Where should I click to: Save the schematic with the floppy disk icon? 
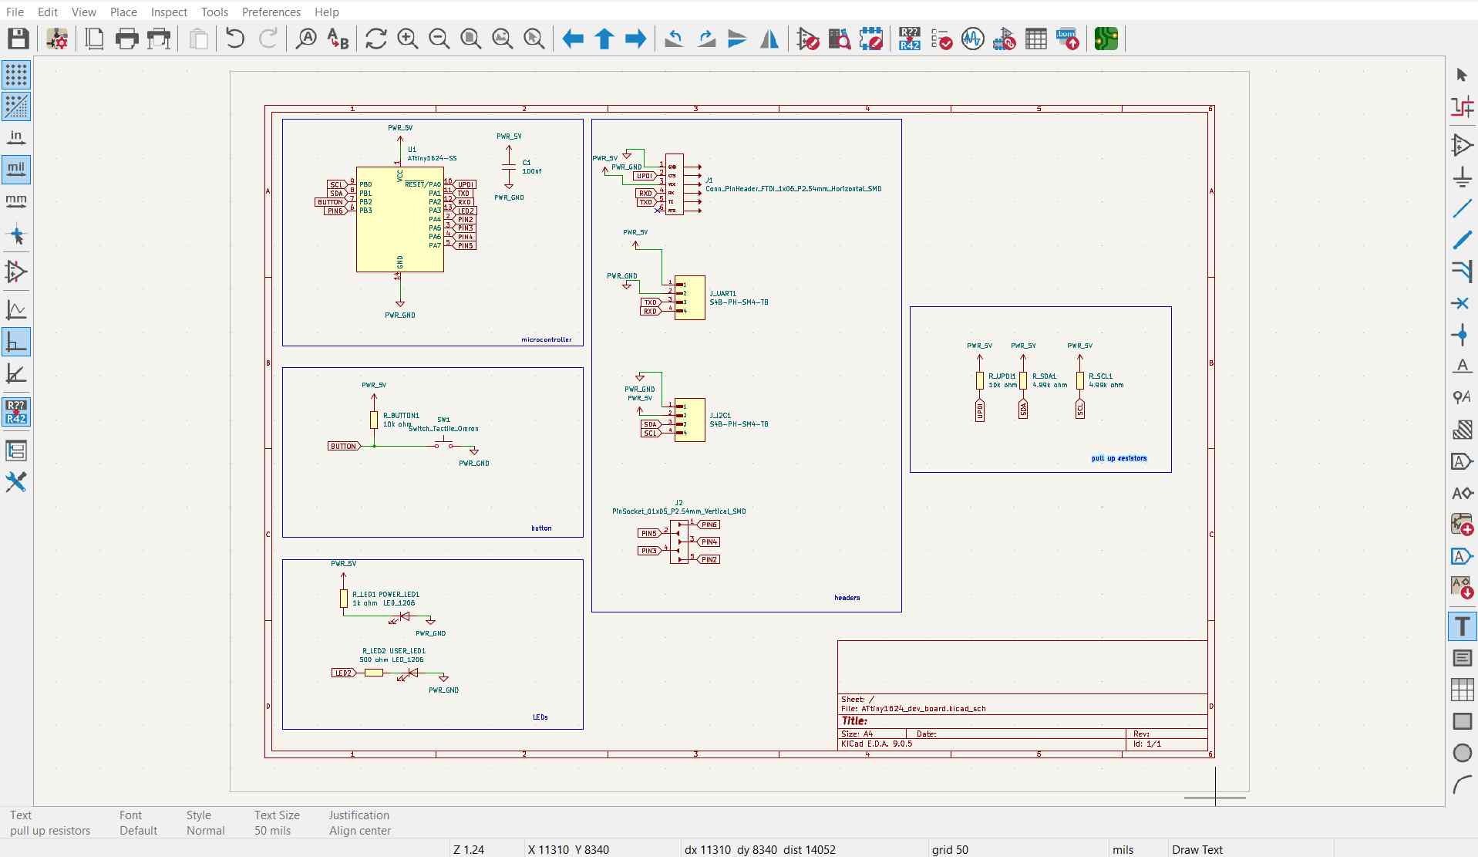(19, 39)
